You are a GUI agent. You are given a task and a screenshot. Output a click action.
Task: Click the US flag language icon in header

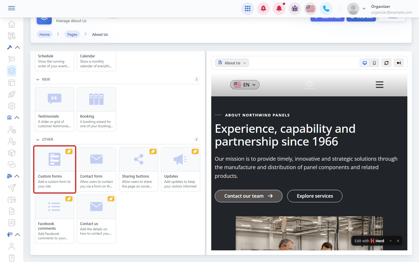click(310, 9)
